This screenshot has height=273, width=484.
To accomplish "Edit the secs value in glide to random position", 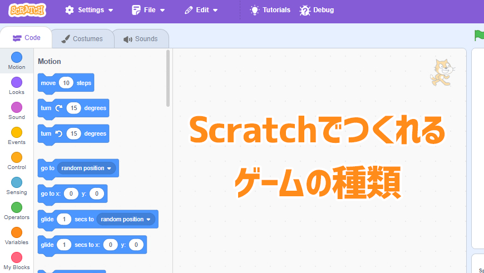I will (64, 219).
